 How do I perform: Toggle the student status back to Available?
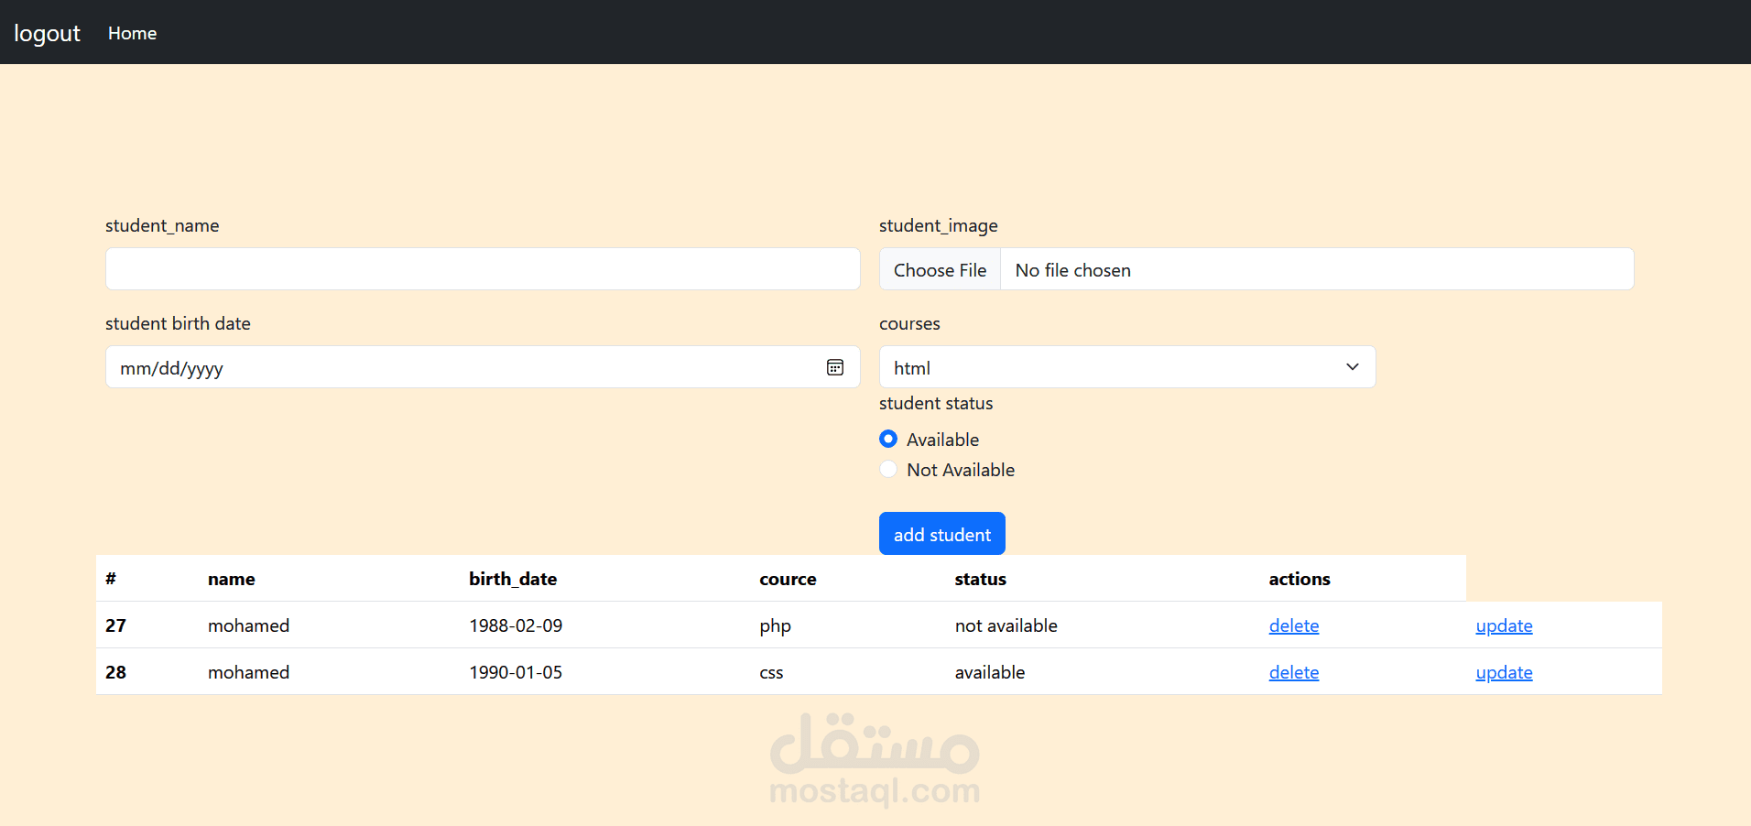(887, 439)
